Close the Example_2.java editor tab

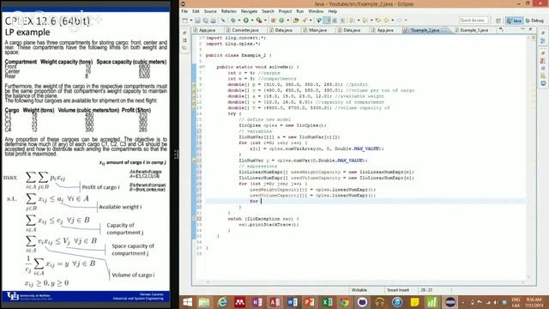coord(444,30)
